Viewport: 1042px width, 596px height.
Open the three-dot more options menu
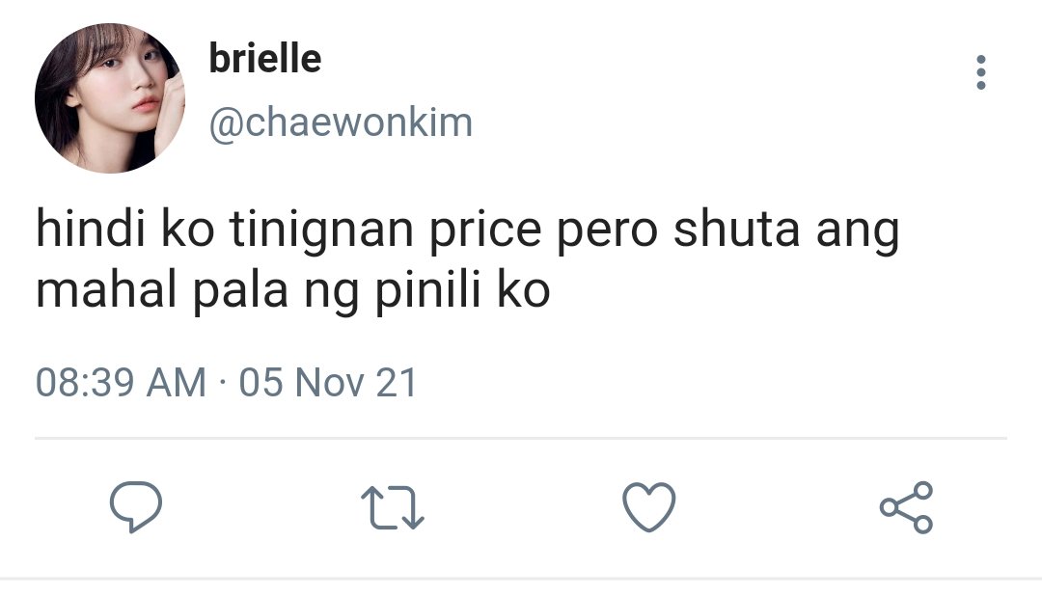[981, 72]
